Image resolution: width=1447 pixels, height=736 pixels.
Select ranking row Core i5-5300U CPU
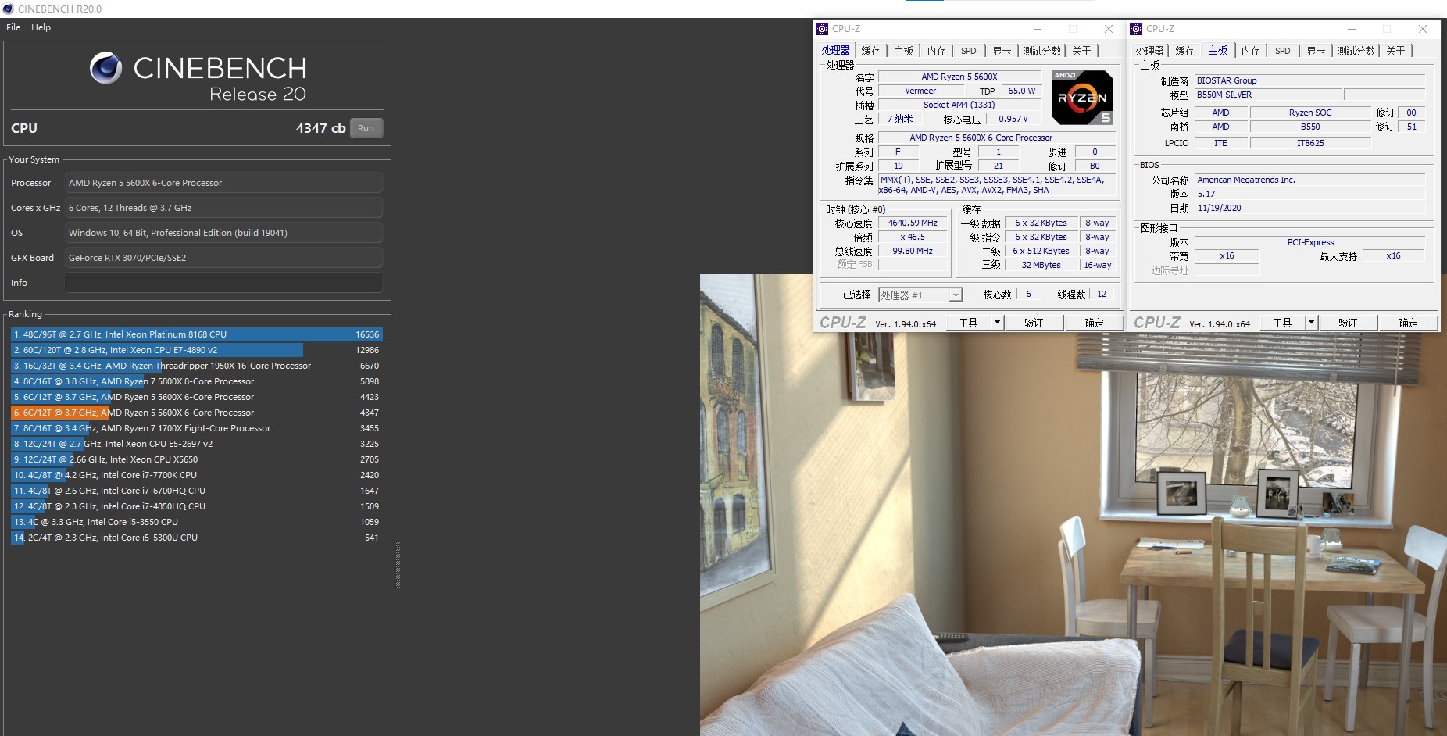point(197,538)
